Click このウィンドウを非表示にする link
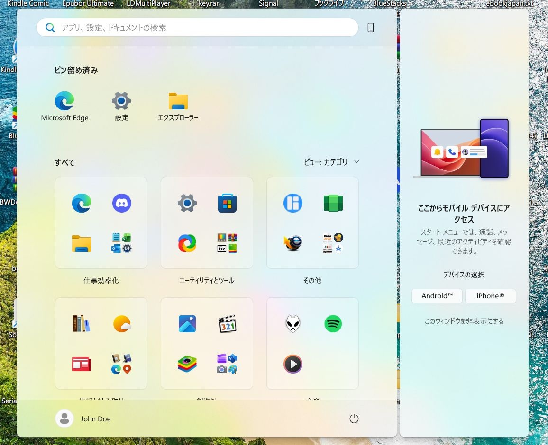548x445 pixels. [464, 321]
